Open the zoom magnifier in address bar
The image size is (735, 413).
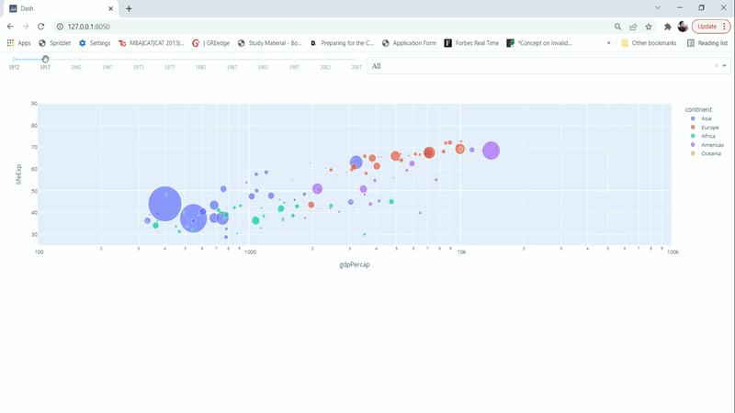(617, 27)
